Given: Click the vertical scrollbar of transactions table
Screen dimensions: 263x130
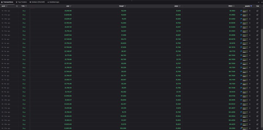Looking at the screenshot, I should [x=262, y=50].
